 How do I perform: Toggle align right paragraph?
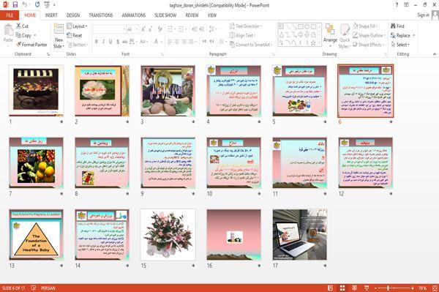(x=184, y=42)
